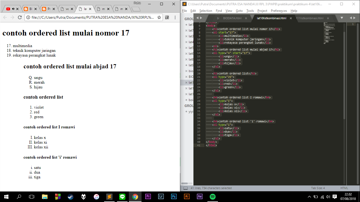Reload the page in Chrome
The image size is (360, 202).
(x=20, y=17)
